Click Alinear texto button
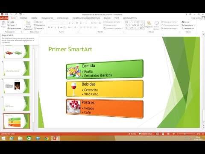Viewport: 205px width, 154px height. tap(110, 25)
